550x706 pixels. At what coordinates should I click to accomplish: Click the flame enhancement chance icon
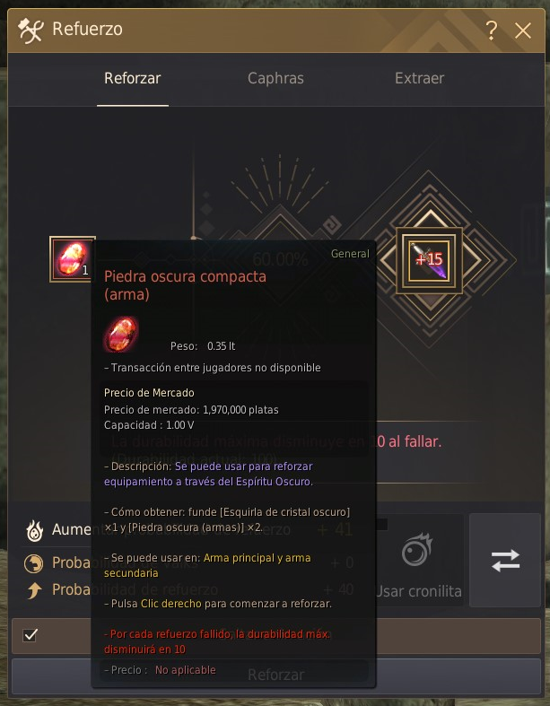tap(35, 530)
